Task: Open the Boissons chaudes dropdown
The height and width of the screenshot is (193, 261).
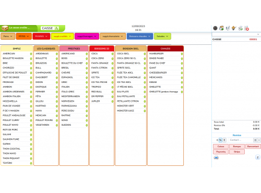Action: point(140,37)
